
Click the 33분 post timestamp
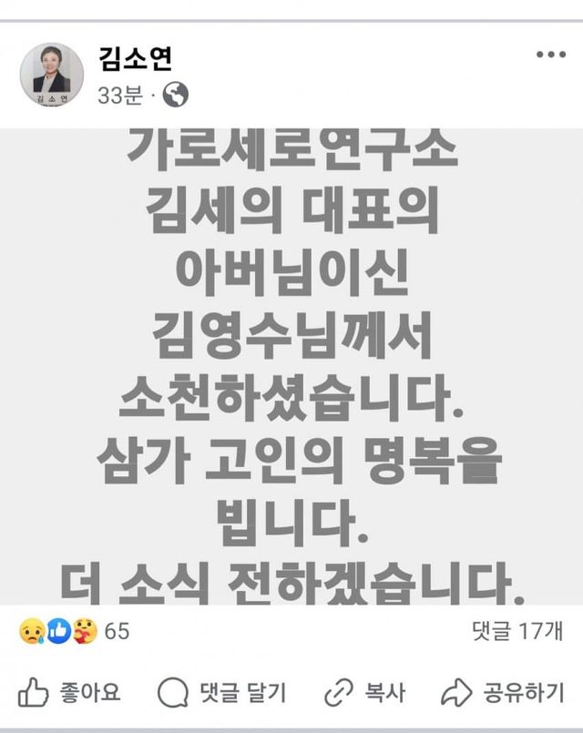tap(120, 95)
